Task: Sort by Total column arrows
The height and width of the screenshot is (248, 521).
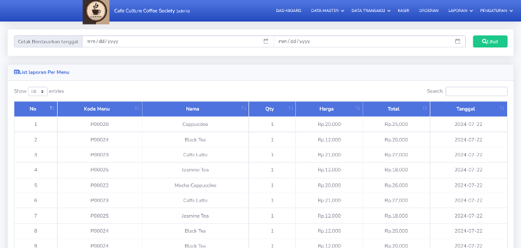Action: coord(425,108)
